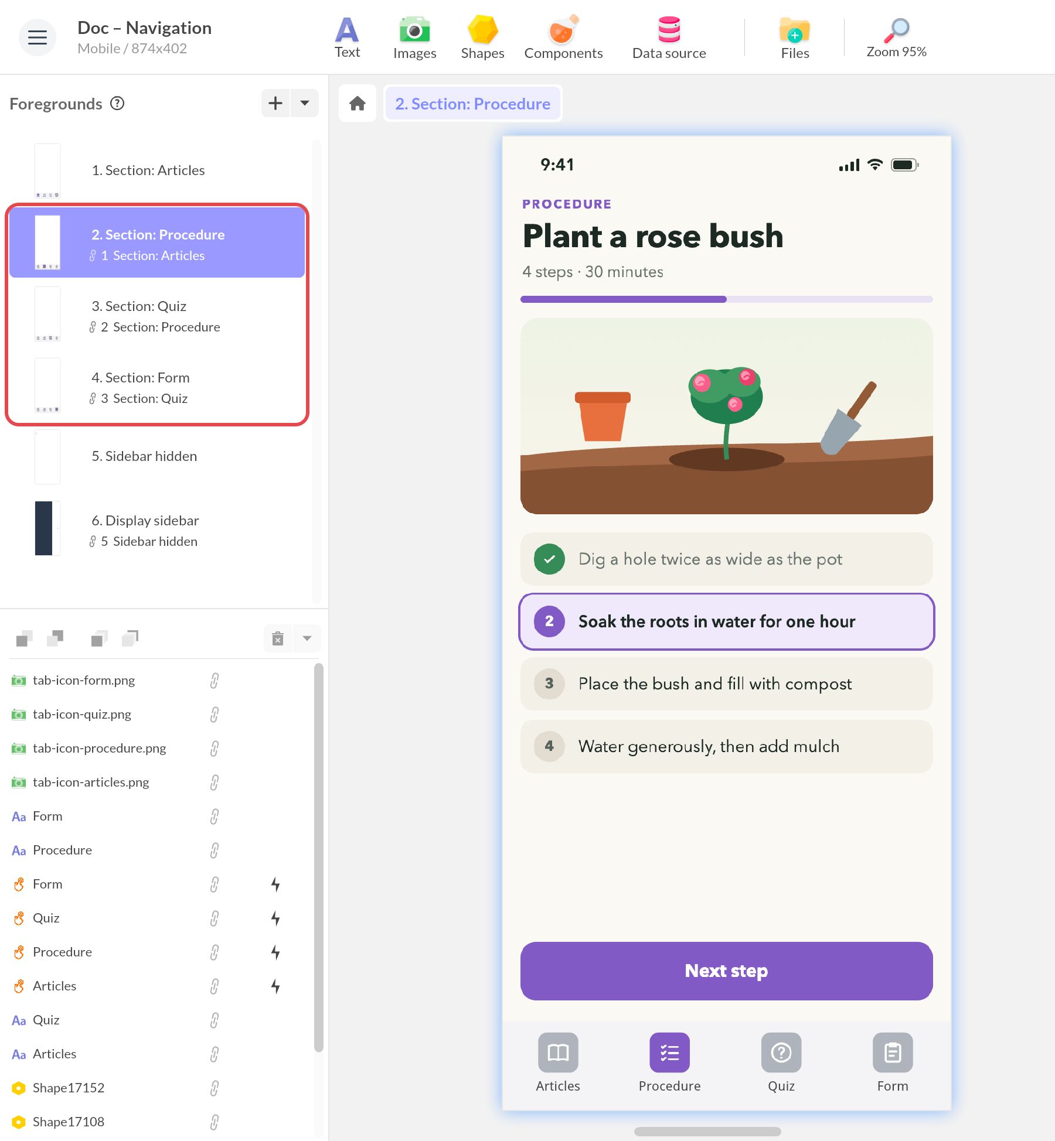Select foreground 1. Section: Articles
The image size is (1055, 1141).
point(157,170)
